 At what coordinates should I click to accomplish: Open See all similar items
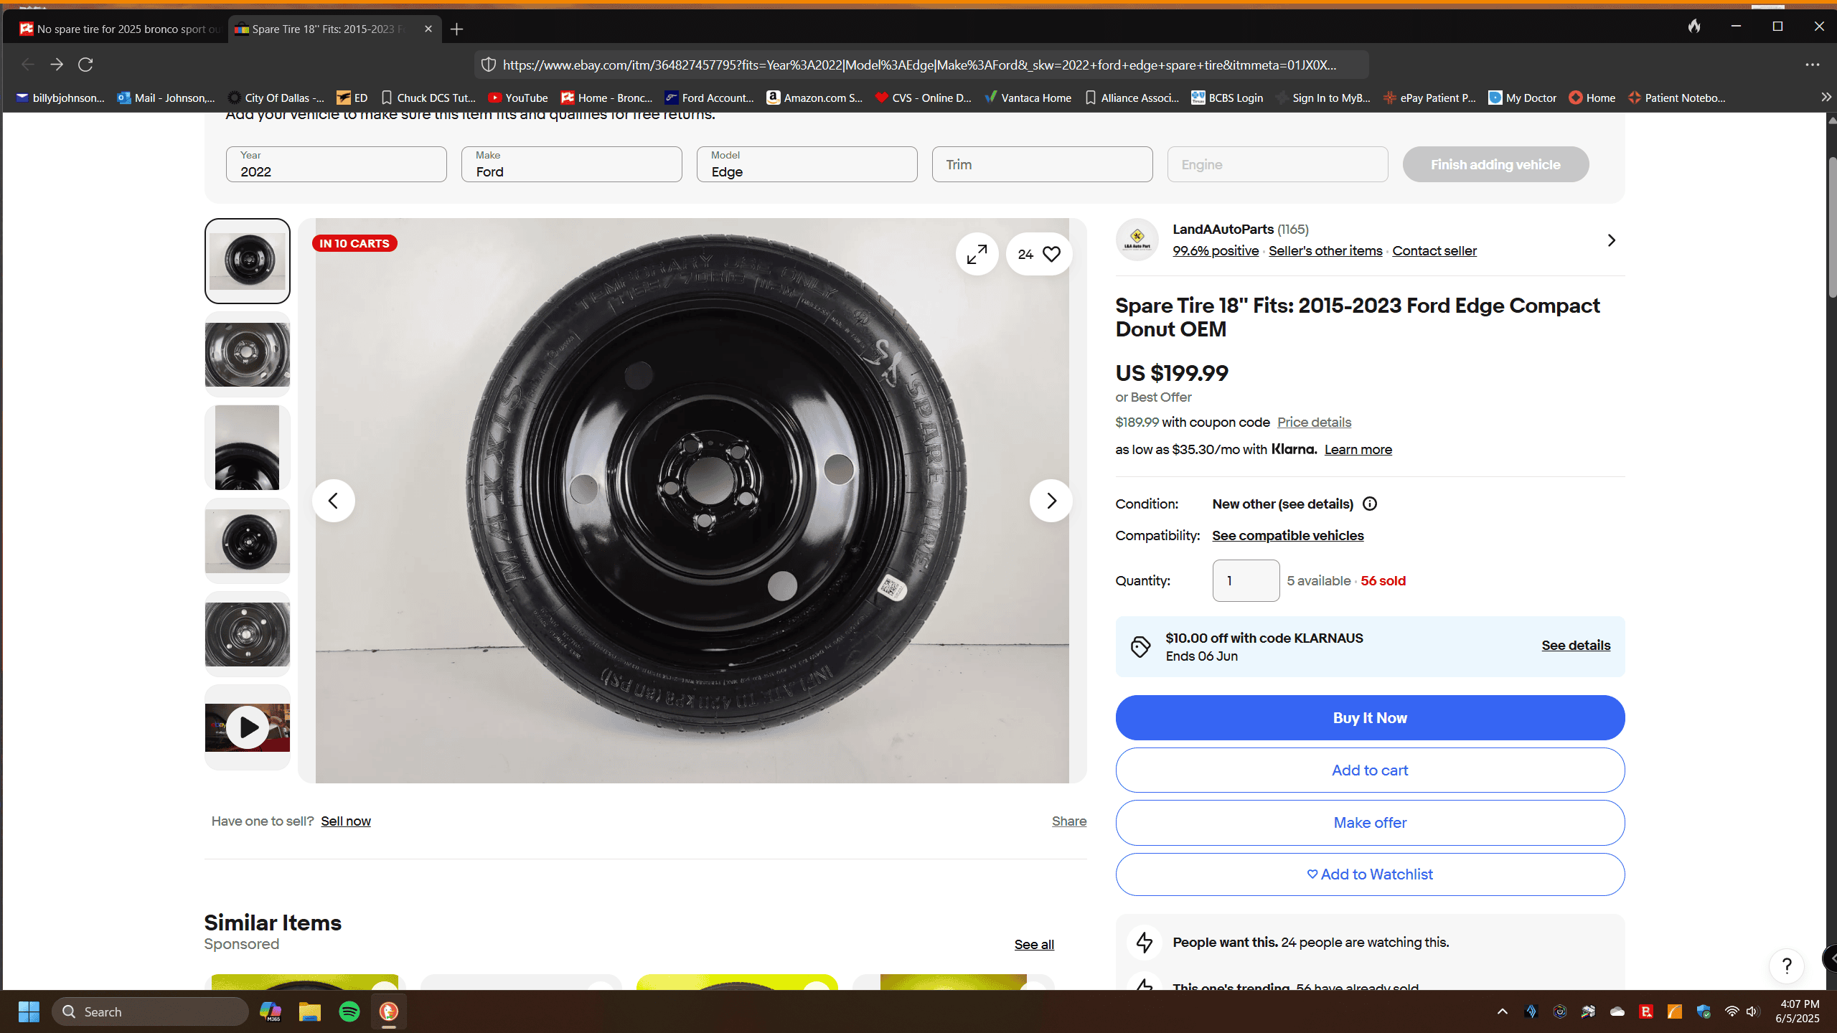click(1034, 945)
